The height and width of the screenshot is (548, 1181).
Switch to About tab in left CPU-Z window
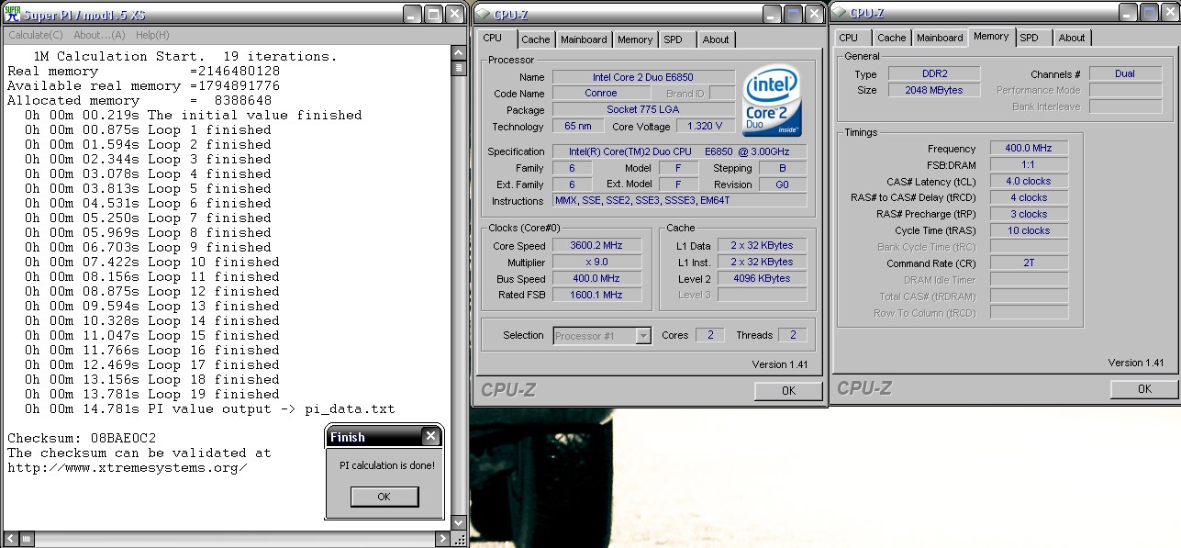coord(716,39)
